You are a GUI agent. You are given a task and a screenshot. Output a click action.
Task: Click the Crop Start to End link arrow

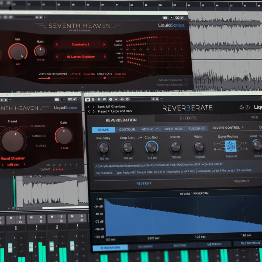tap(140, 138)
